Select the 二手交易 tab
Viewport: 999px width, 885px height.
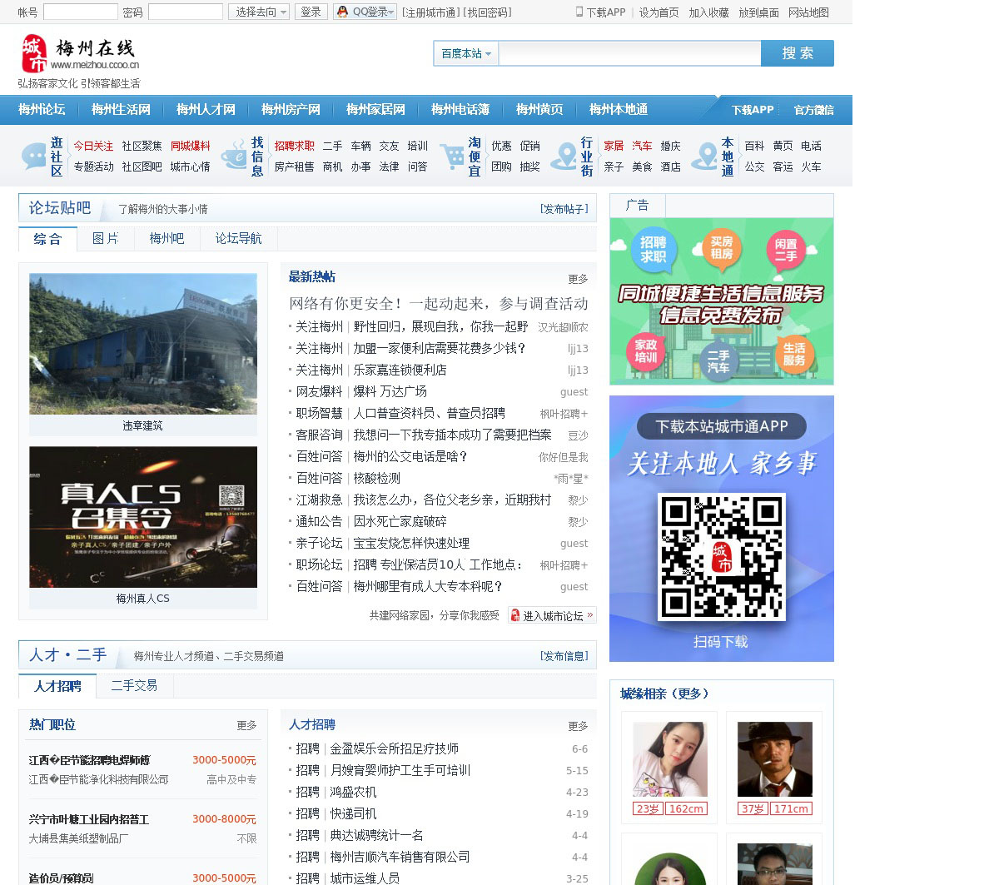[x=134, y=686]
